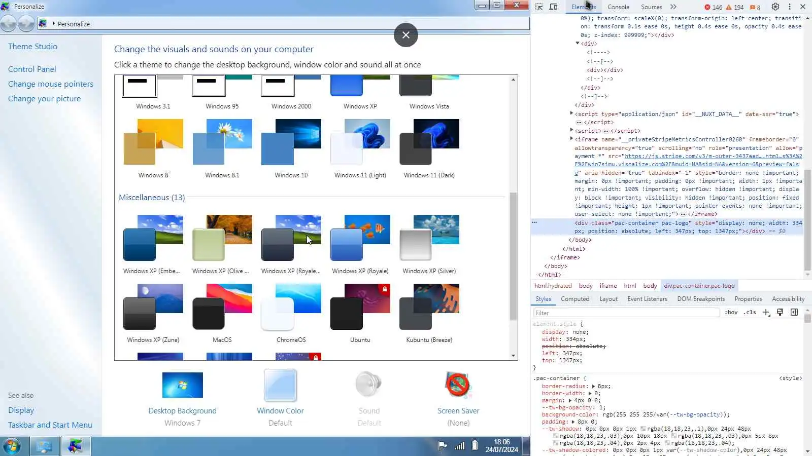Screen dimensions: 812x456
Task: Pick the Windows 11 (Light) theme
Action: pyautogui.click(x=360, y=148)
